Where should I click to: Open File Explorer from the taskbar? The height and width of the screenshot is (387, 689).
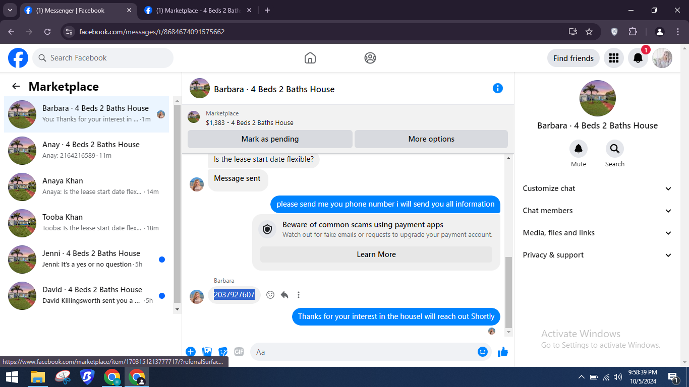click(x=38, y=377)
